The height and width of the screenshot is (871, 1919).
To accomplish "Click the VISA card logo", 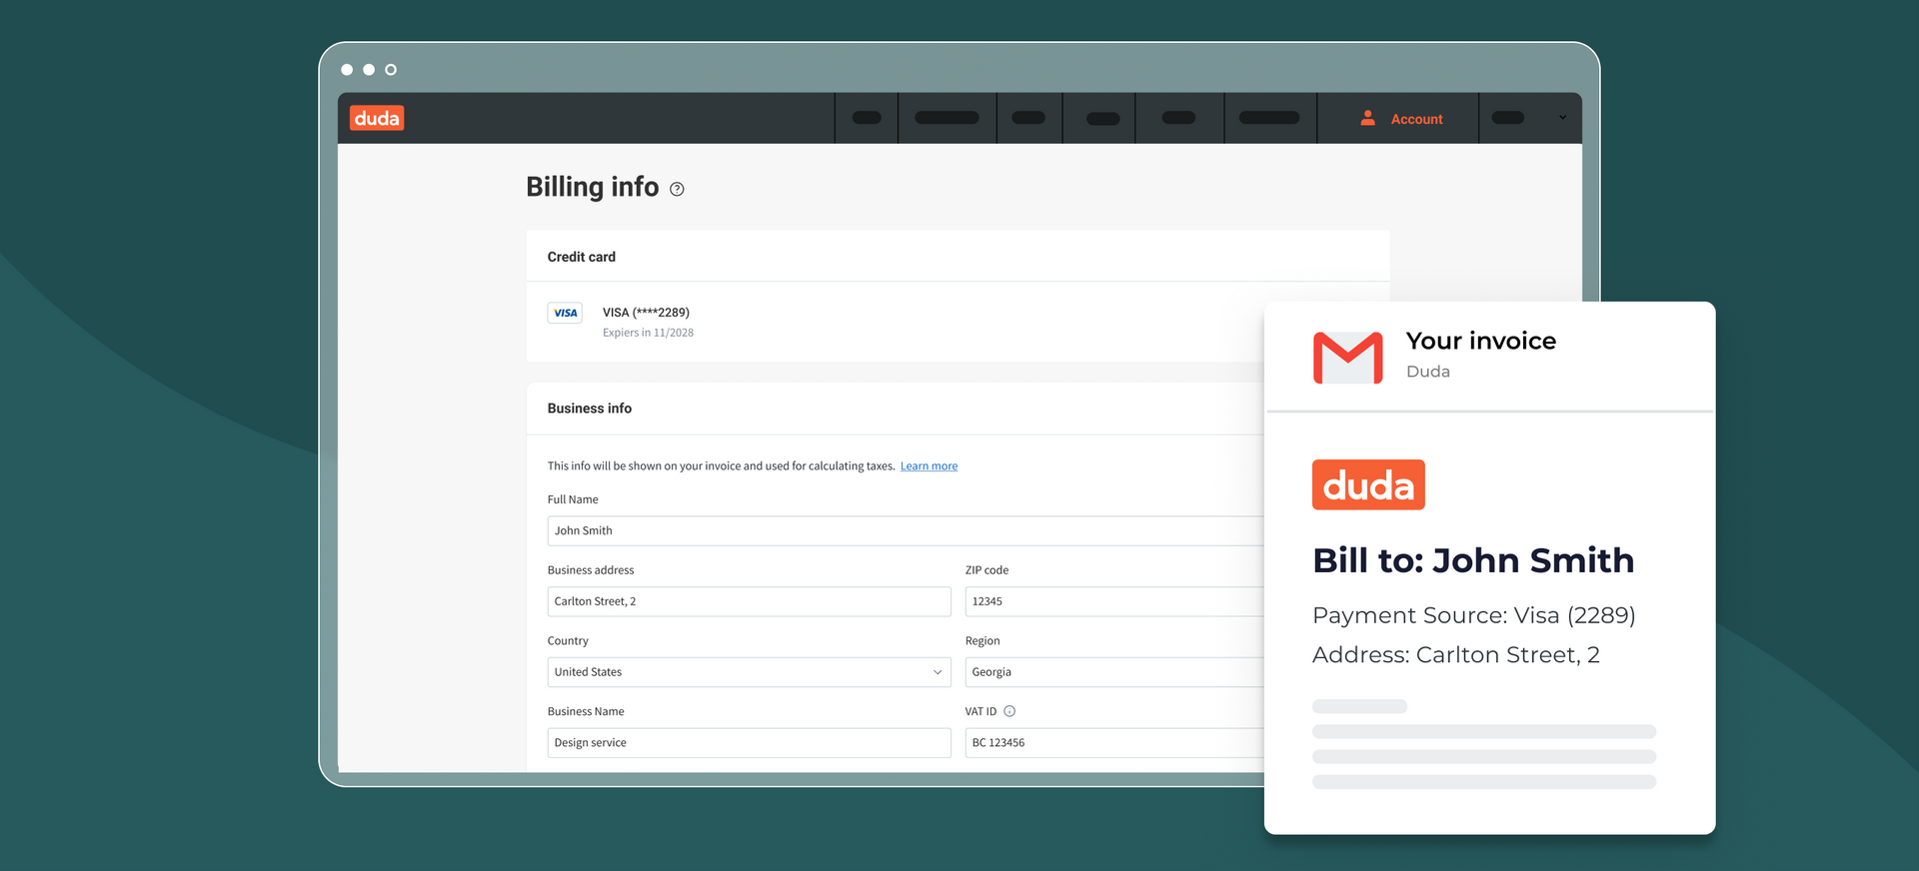I will click(565, 313).
